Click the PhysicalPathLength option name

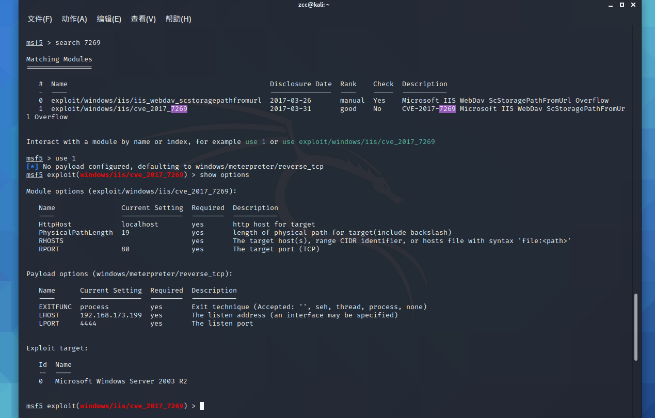point(76,233)
